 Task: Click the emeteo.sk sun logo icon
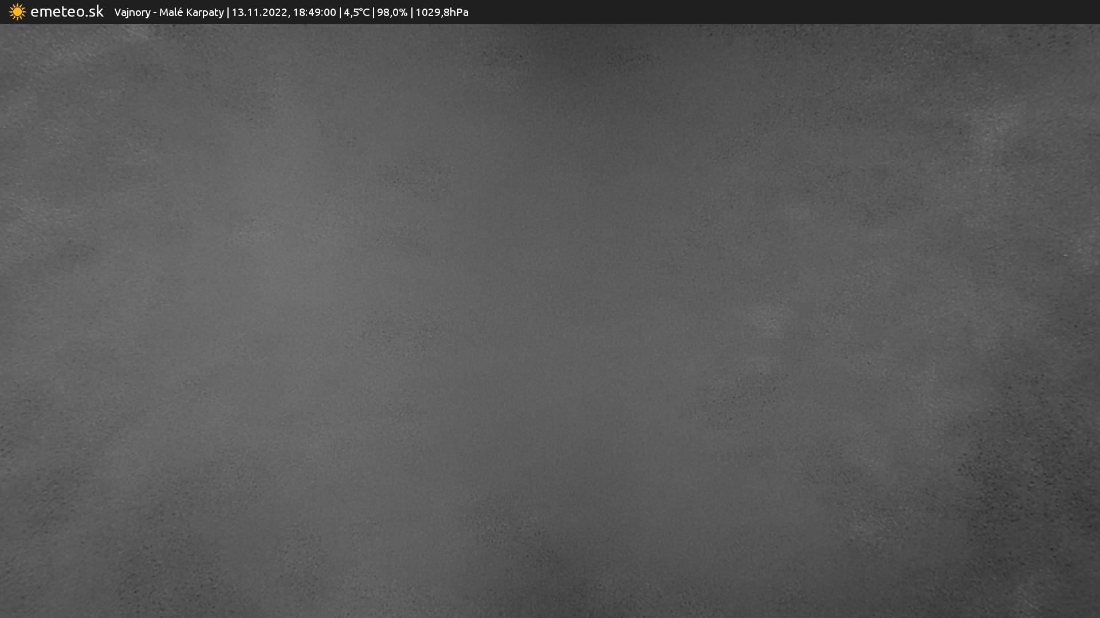(x=17, y=12)
